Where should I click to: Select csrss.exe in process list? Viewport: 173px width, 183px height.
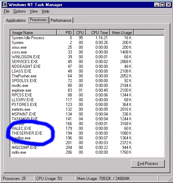[72, 52]
